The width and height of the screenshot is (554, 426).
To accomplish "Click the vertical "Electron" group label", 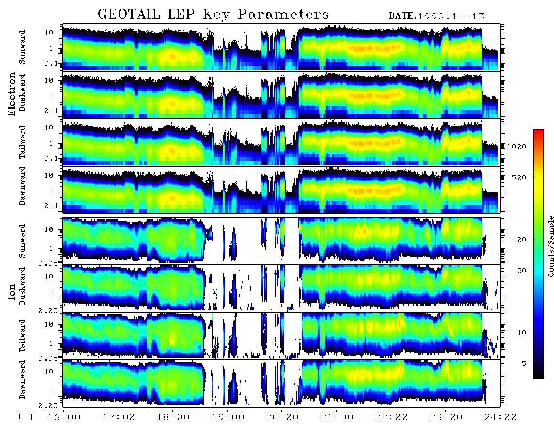I will 12,94.
